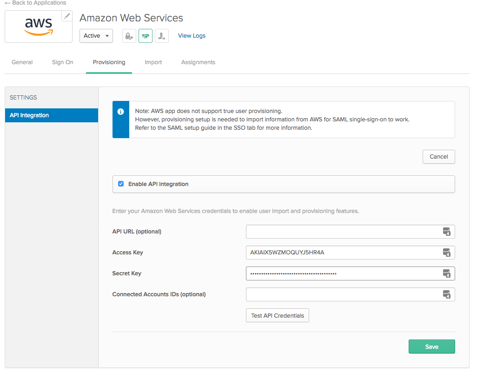
Task: Click the user import person icon
Action: (x=161, y=36)
